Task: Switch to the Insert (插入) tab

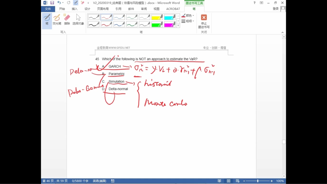Action: click(x=74, y=9)
